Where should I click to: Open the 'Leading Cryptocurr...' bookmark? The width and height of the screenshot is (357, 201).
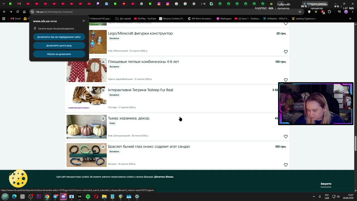click(304, 19)
